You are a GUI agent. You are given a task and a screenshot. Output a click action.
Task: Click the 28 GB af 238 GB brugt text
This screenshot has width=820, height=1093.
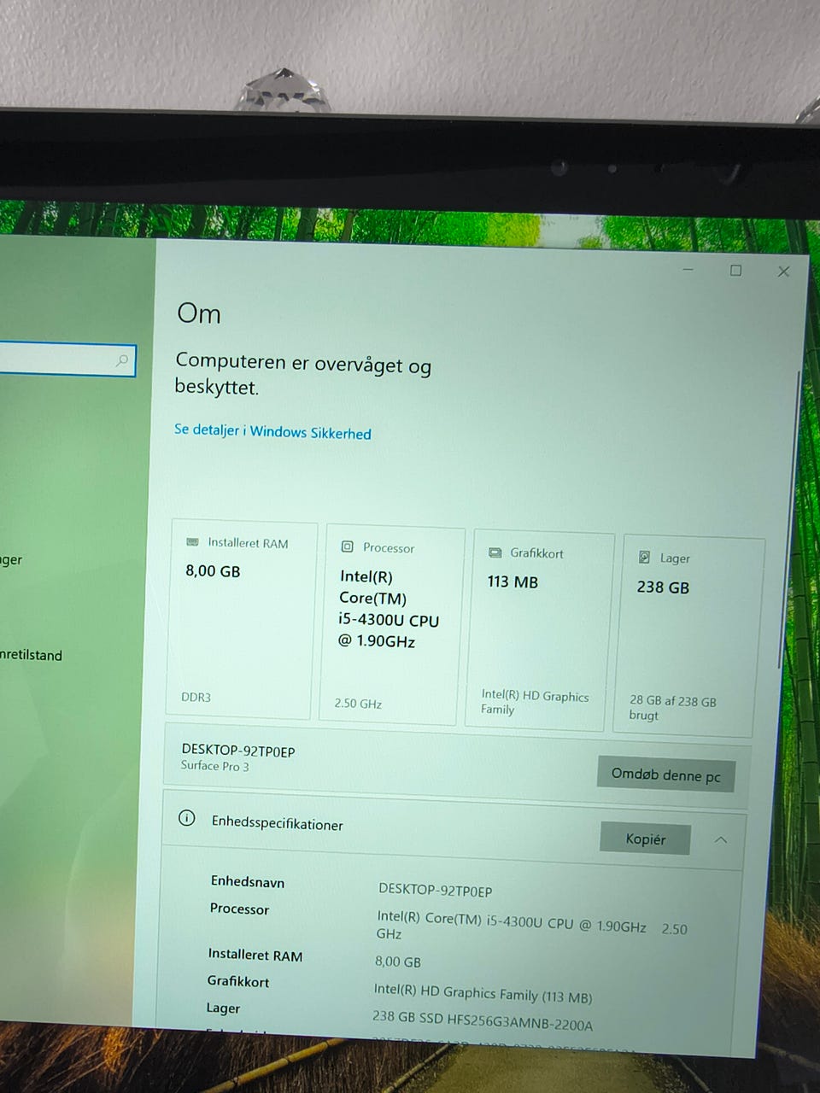[x=672, y=708]
